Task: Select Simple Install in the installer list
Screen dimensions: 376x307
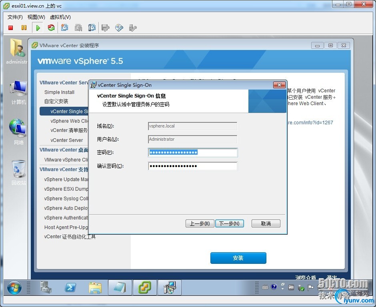Action: pos(59,92)
